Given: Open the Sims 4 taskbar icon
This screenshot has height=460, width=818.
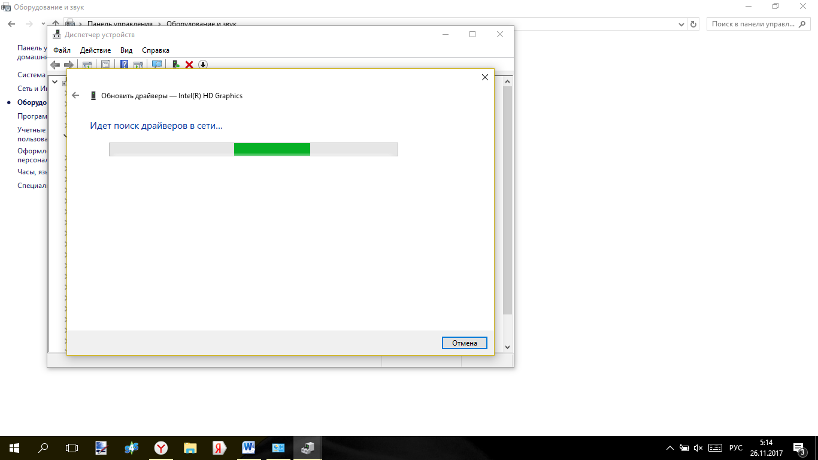Looking at the screenshot, I should (x=132, y=447).
